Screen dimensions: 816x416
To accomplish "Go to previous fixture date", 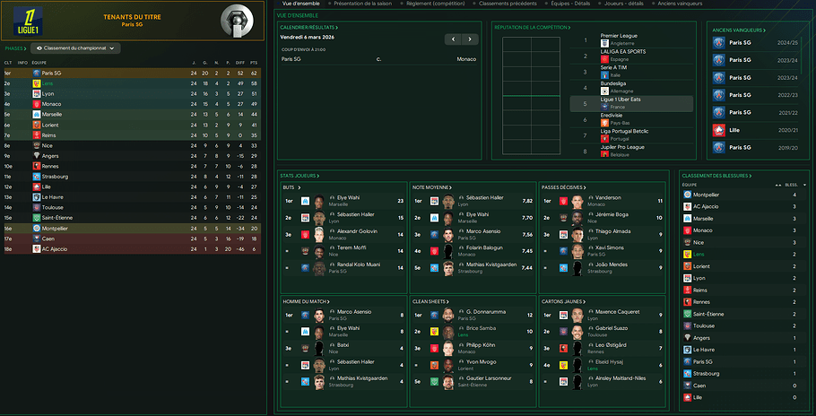I will [x=453, y=39].
